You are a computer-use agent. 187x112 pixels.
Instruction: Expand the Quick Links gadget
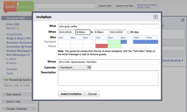pos(4,101)
